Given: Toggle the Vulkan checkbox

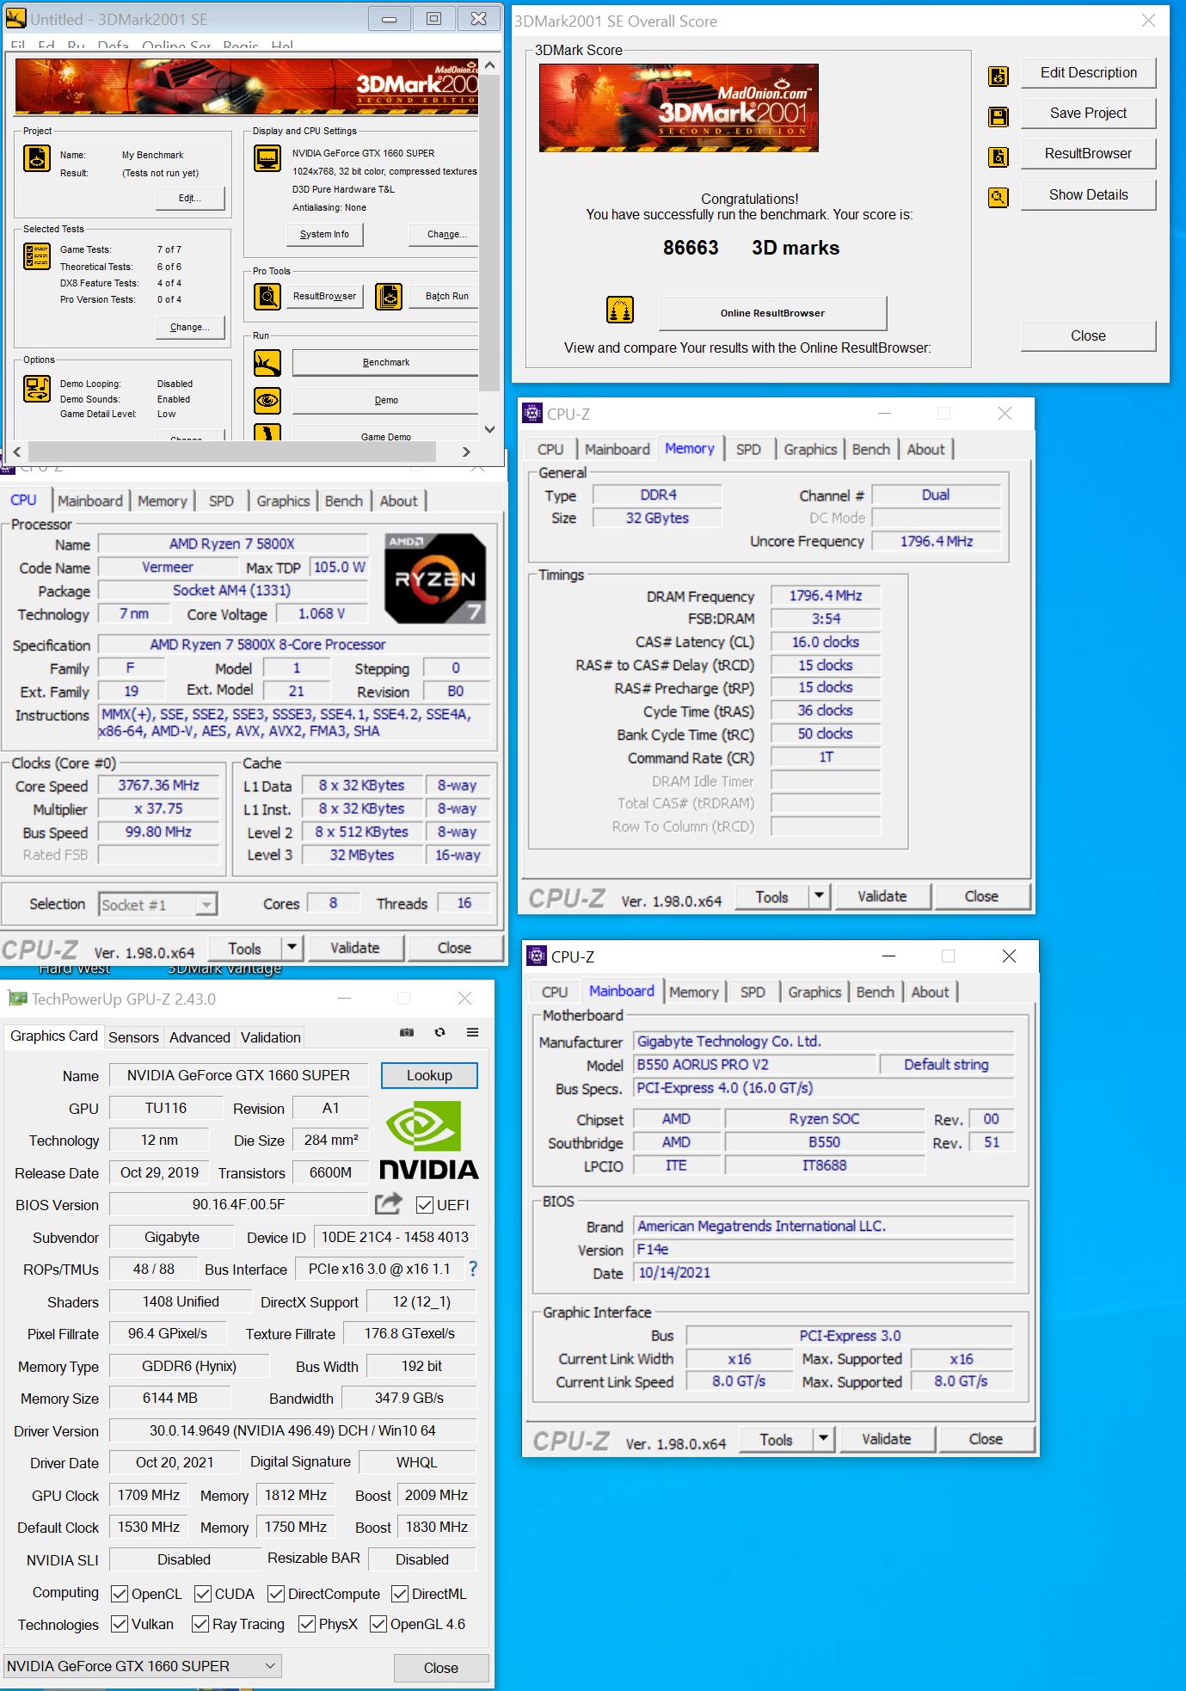Looking at the screenshot, I should (120, 1624).
